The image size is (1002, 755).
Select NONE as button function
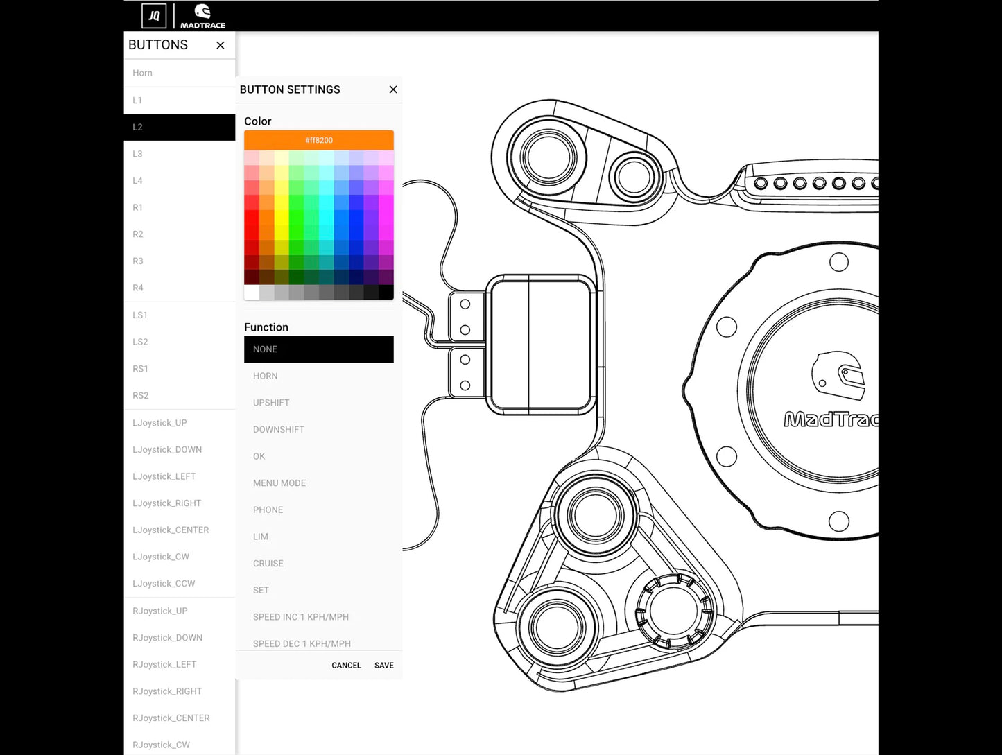tap(318, 349)
